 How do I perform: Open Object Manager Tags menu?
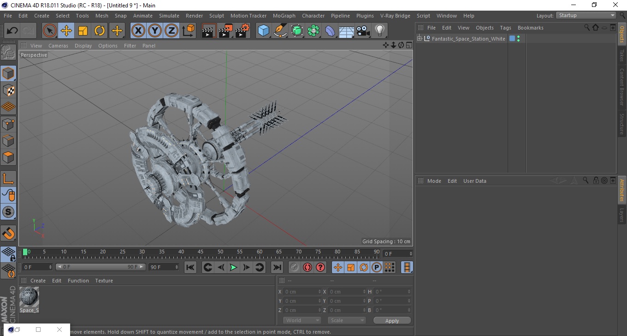coord(505,28)
